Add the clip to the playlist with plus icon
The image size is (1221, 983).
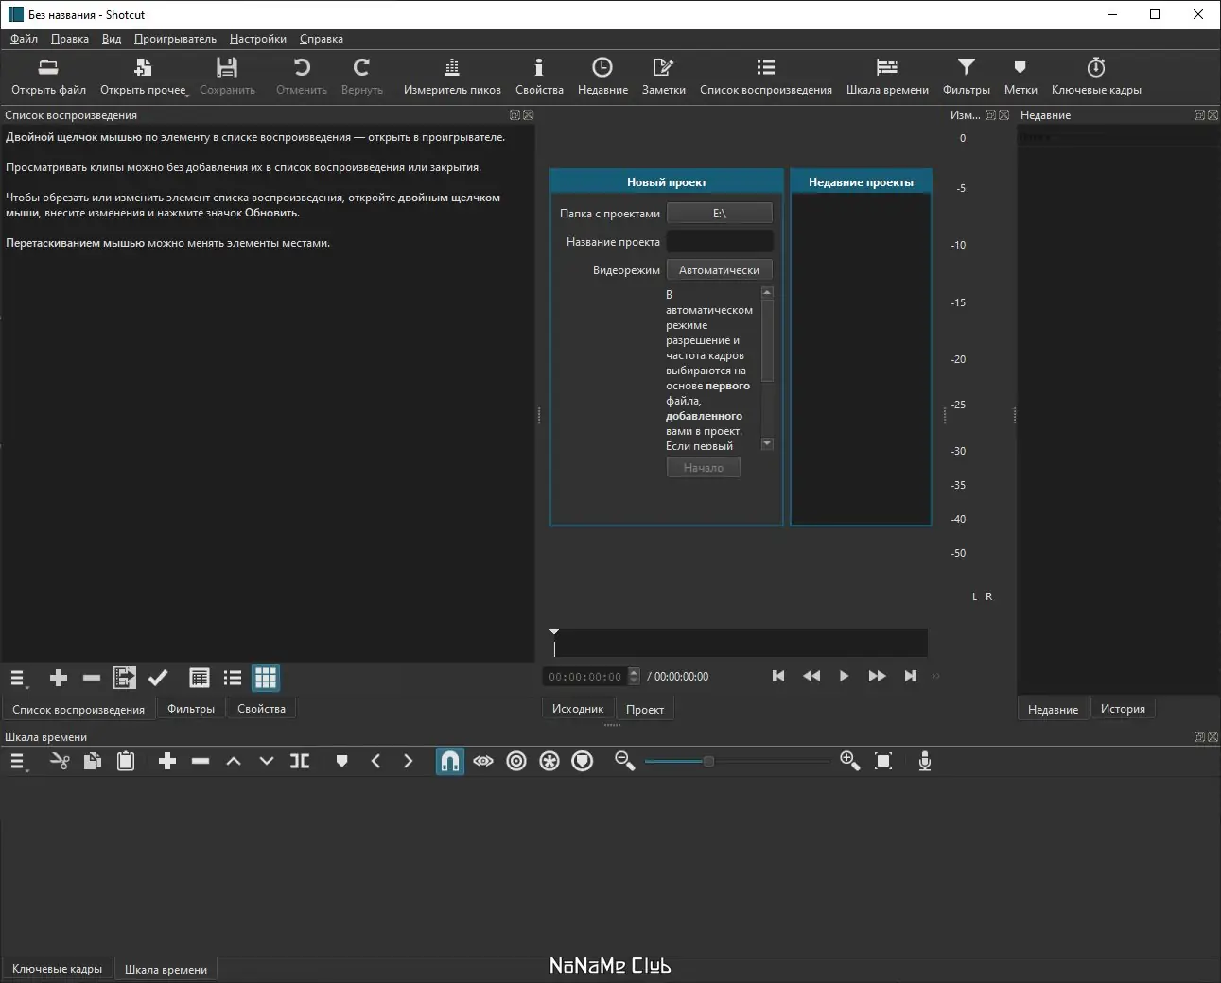pos(59,678)
